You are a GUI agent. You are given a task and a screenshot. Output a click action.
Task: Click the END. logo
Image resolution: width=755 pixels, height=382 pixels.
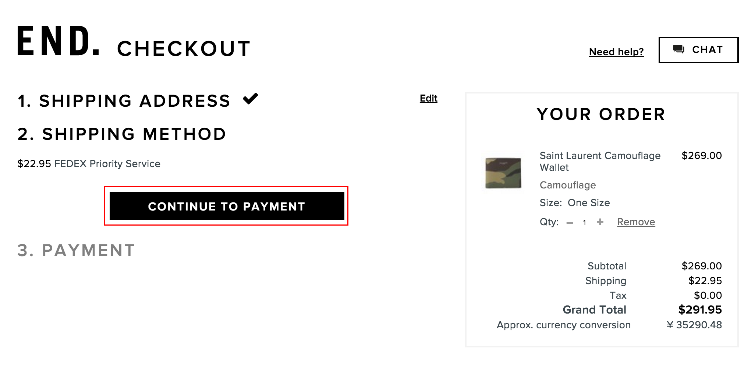pyautogui.click(x=59, y=41)
